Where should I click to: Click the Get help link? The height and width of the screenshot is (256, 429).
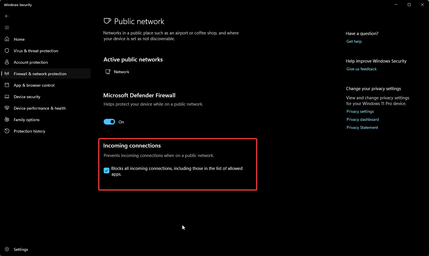[354, 41]
